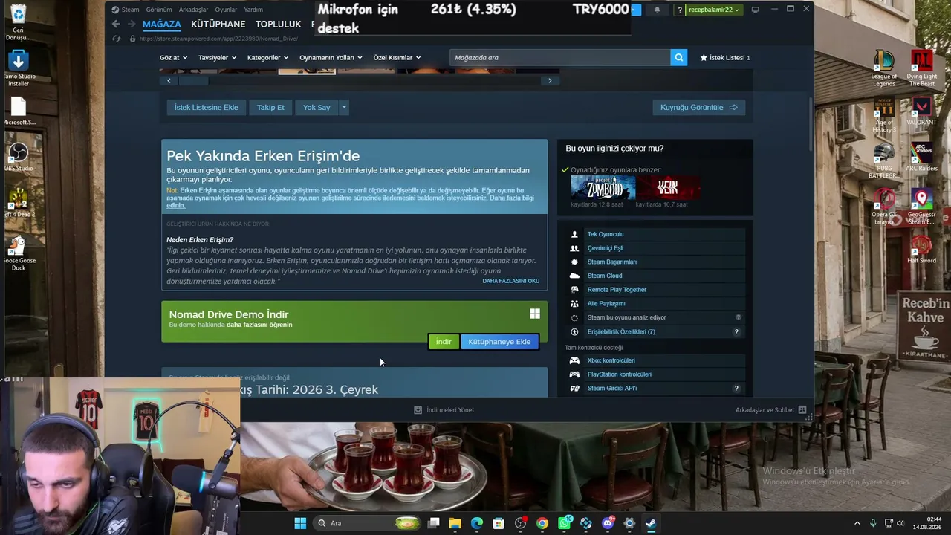Click Kuyruğu Görüntüle button
The height and width of the screenshot is (535, 951).
coord(698,107)
